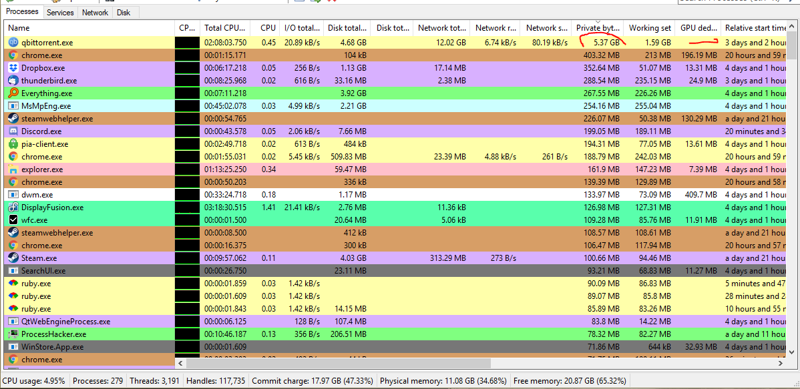This screenshot has height=389, width=800.
Task: Select the Processes tab
Action: (x=22, y=11)
